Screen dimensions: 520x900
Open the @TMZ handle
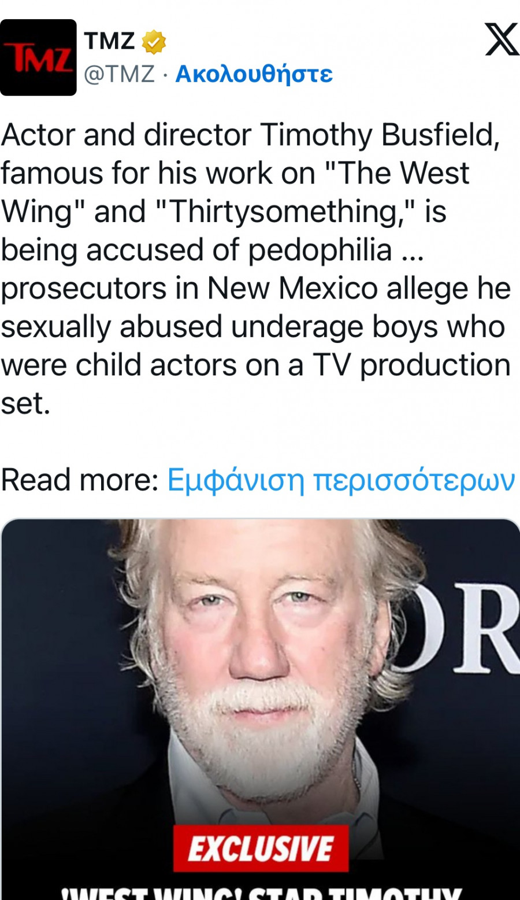pyautogui.click(x=120, y=74)
